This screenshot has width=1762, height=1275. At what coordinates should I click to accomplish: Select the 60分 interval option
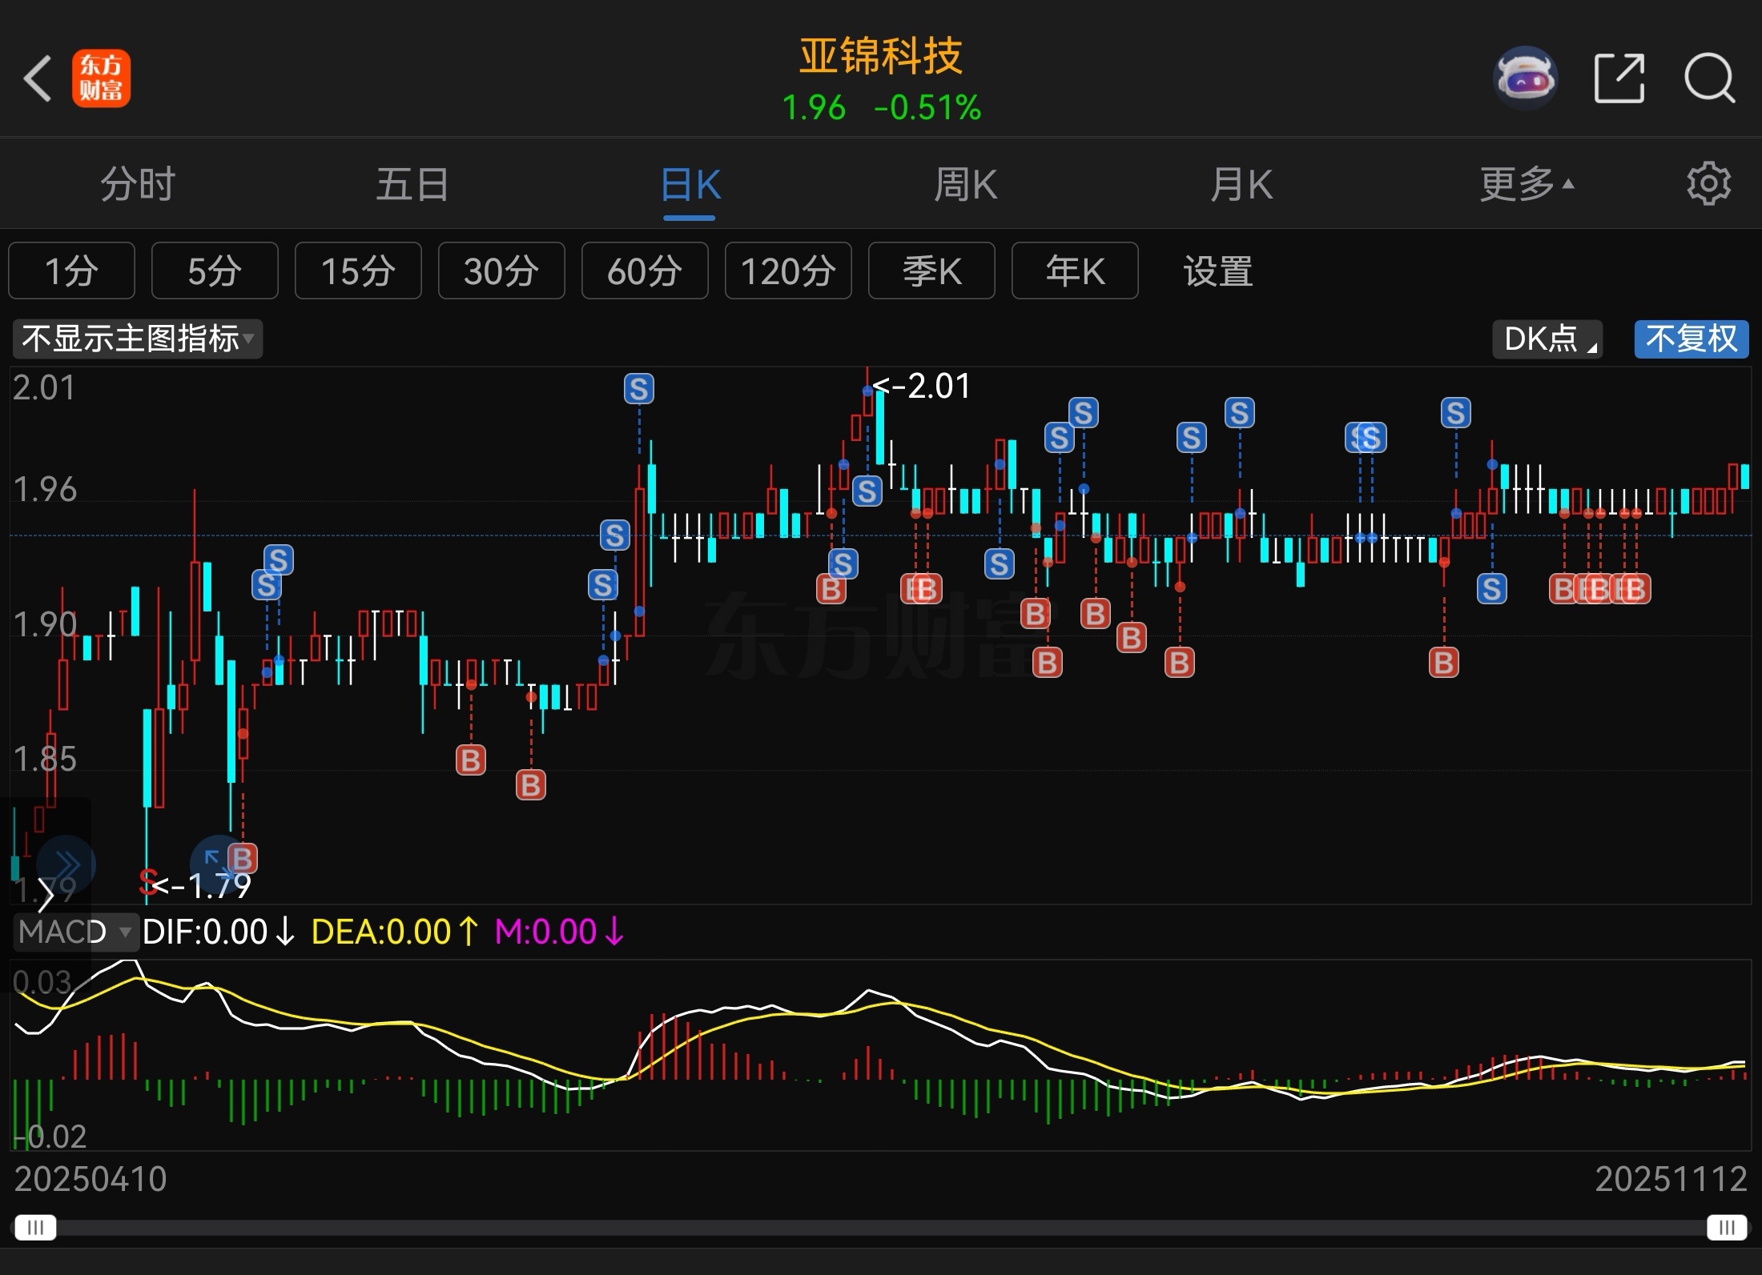pos(644,271)
